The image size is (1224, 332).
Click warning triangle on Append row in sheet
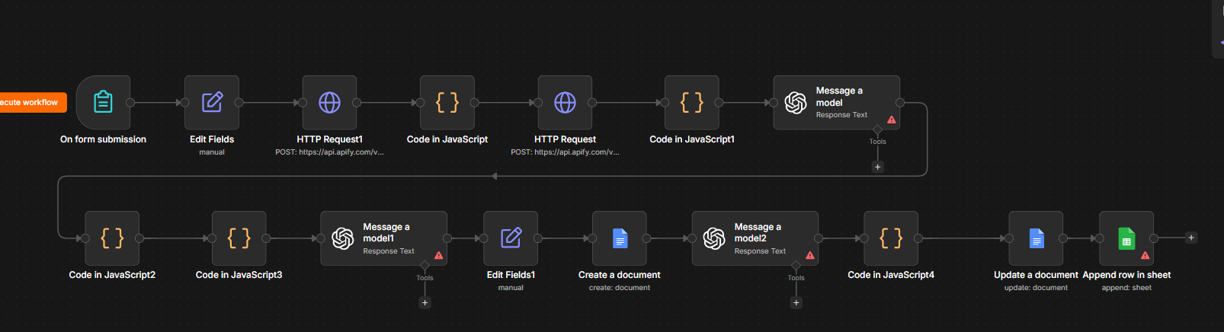(x=1145, y=255)
